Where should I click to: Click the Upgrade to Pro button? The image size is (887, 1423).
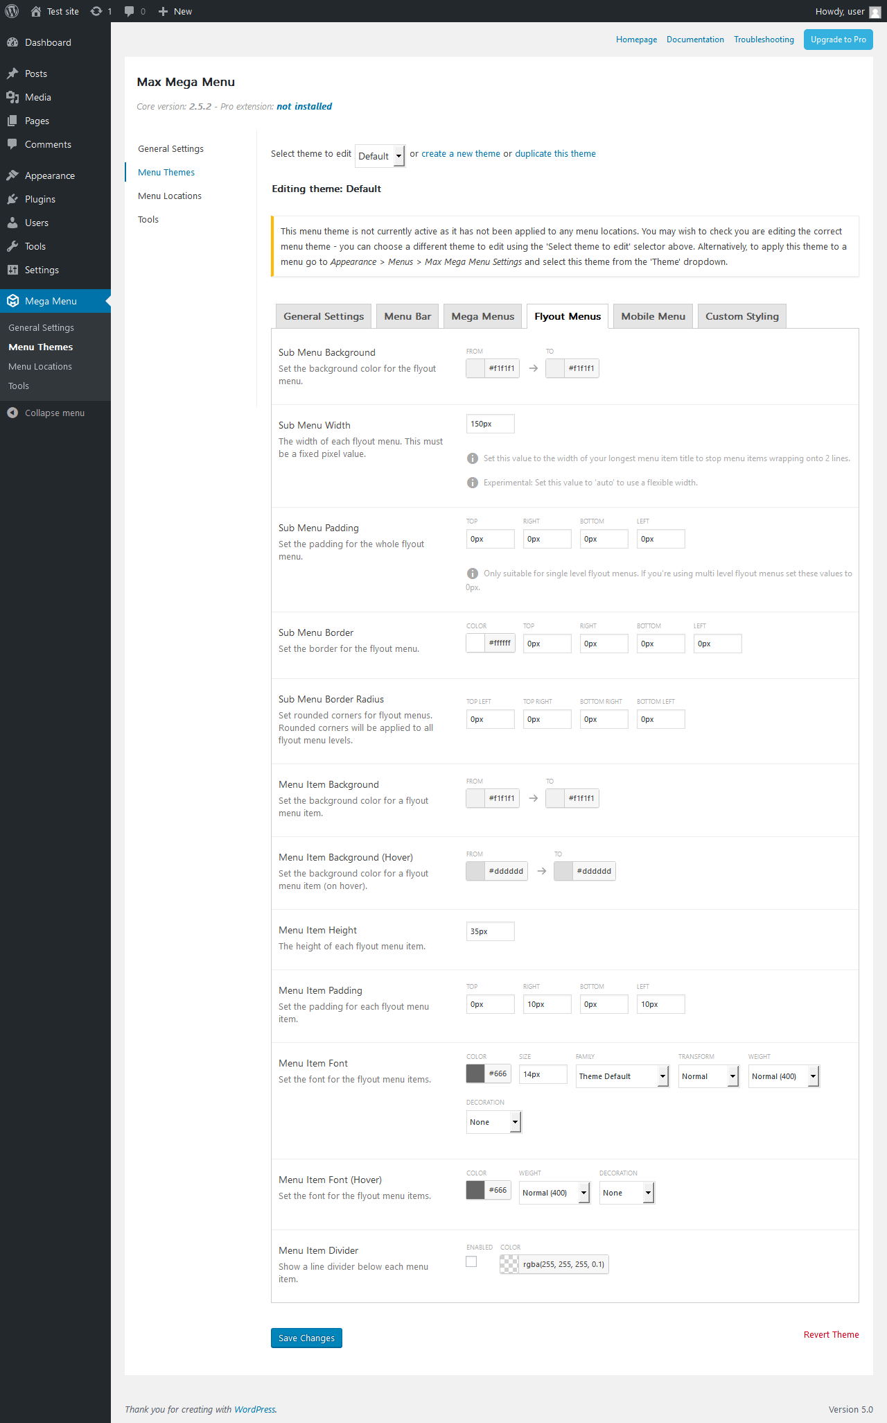click(838, 40)
